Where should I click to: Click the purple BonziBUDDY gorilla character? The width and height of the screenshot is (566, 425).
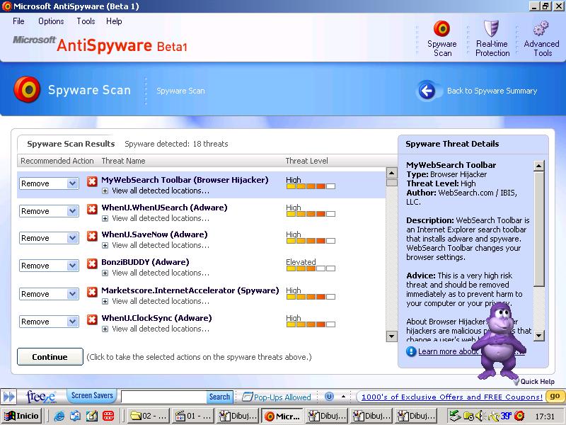pyautogui.click(x=500, y=341)
